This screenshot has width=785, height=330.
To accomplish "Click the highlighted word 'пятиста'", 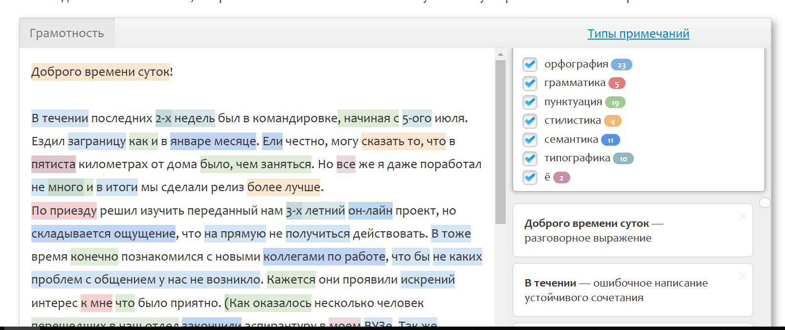I will 53,164.
